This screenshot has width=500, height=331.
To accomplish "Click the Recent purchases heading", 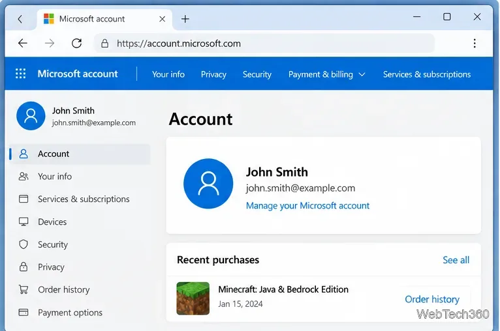I will click(218, 260).
